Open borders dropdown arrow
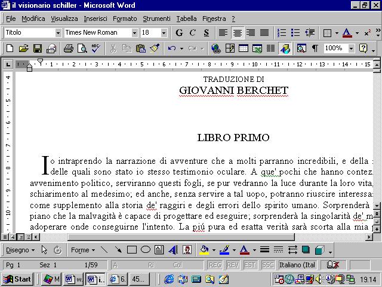Image resolution: width=382 pixels, height=287 pixels. 337,33
